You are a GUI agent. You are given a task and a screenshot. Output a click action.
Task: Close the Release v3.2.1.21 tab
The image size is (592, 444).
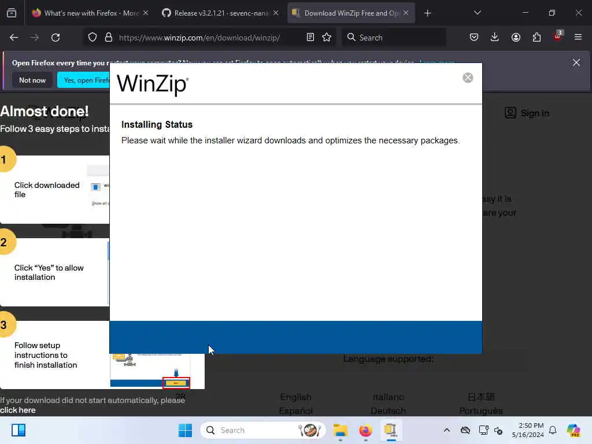tap(276, 13)
